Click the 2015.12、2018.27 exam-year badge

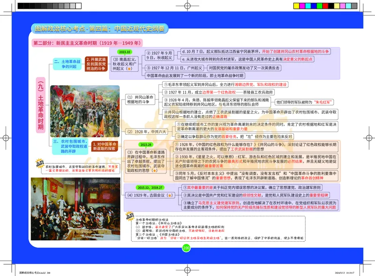pos(150,188)
